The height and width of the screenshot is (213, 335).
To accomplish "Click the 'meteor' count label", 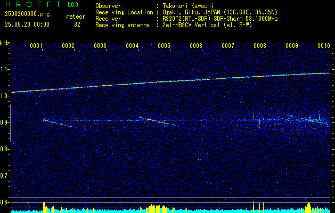I will pos(76,17).
